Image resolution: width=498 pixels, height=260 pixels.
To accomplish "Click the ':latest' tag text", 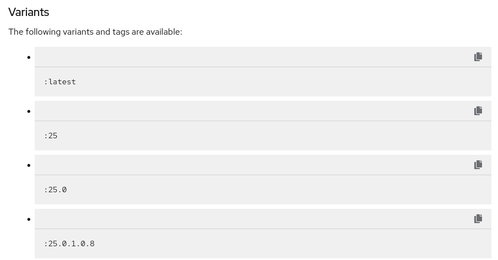I will pos(60,82).
